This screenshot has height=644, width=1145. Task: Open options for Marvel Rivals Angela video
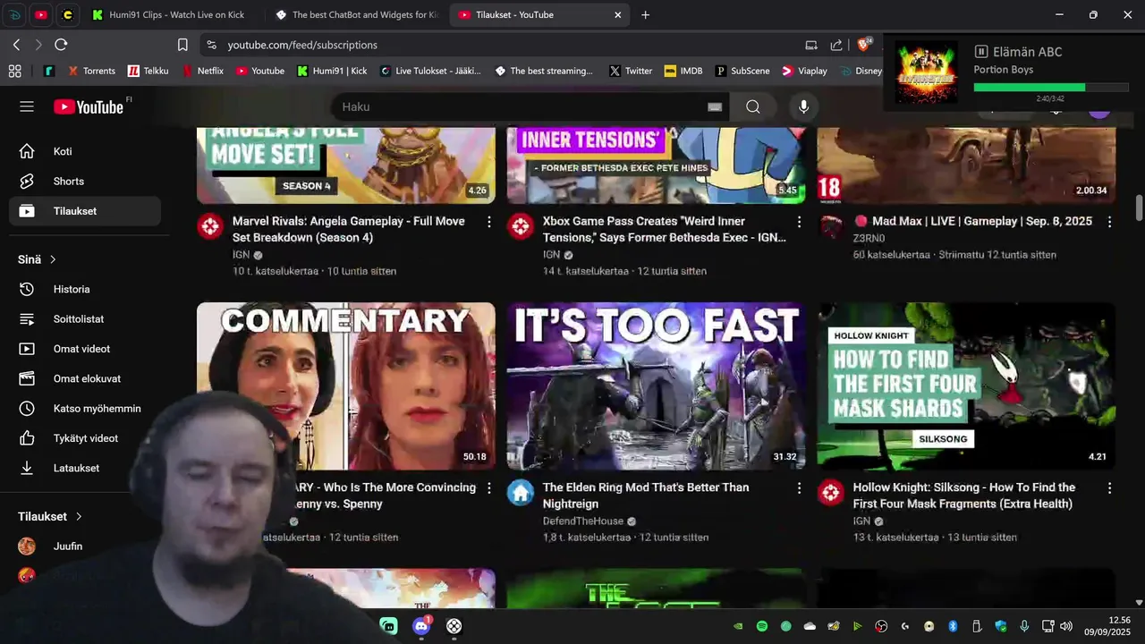(x=488, y=221)
